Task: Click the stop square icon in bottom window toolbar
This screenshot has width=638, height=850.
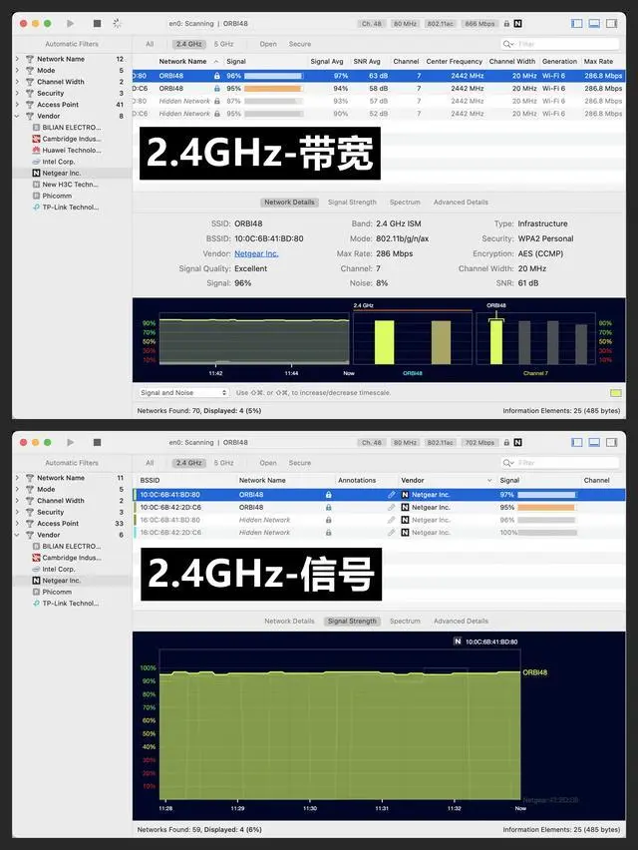Action: (97, 442)
